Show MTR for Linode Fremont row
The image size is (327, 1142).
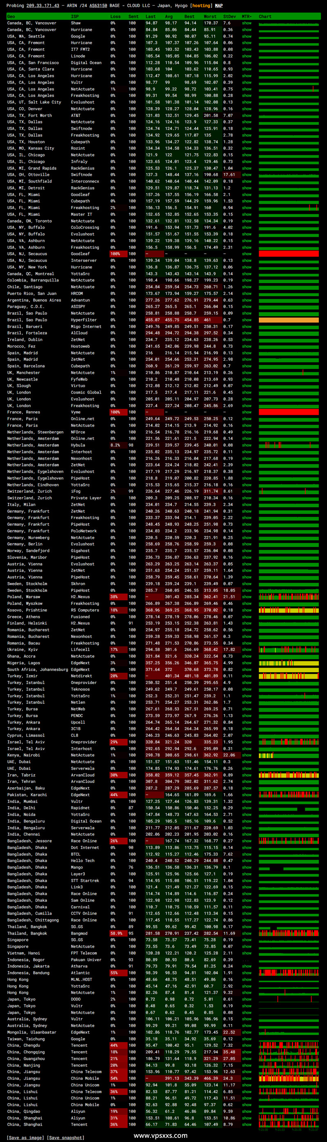point(246,56)
